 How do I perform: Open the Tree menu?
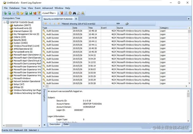(24, 8)
